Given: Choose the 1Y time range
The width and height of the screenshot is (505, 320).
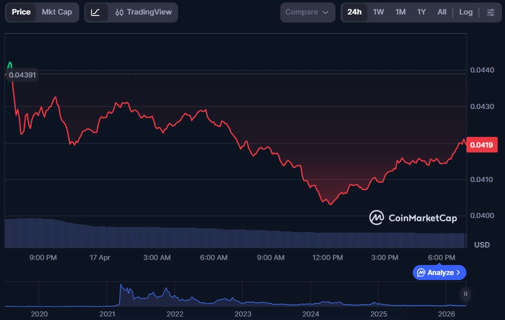Looking at the screenshot, I should click(421, 12).
